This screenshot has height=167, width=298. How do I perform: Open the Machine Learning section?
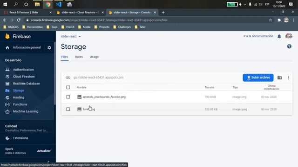click(x=26, y=111)
